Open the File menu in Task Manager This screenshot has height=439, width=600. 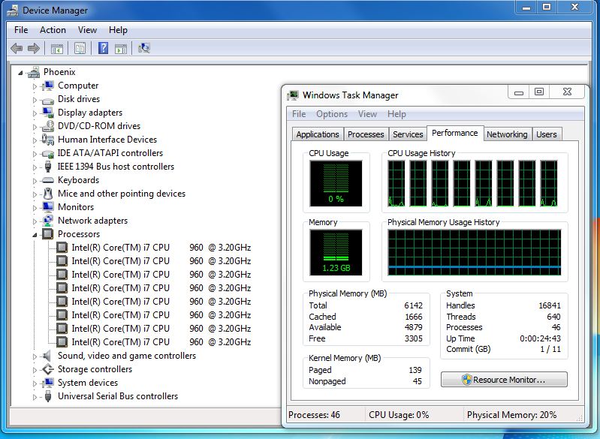click(x=299, y=114)
